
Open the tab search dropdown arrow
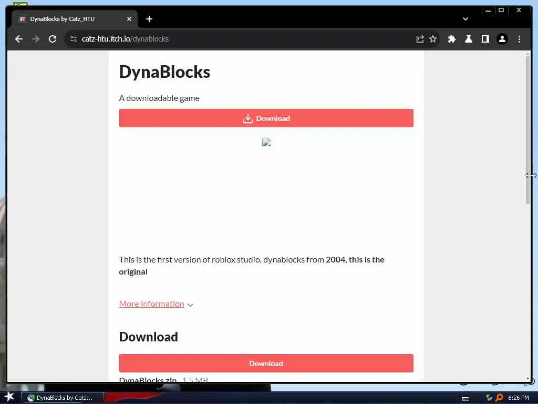465,19
